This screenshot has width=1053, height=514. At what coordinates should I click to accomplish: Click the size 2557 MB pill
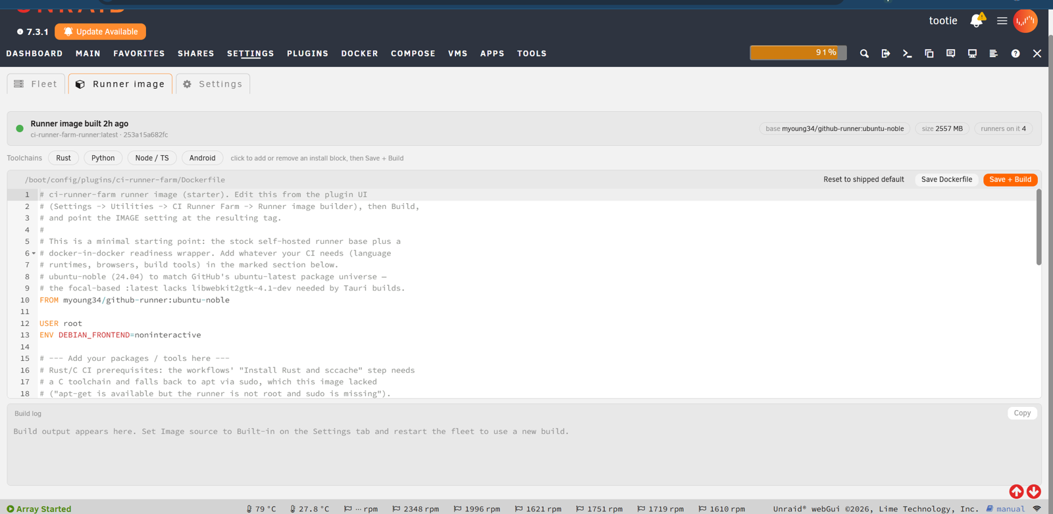coord(942,129)
